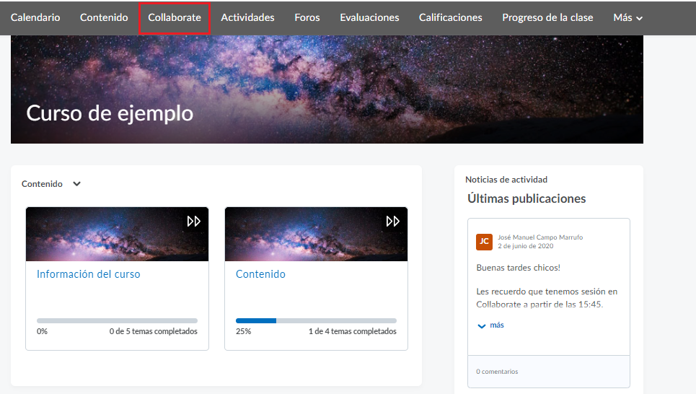Expand the post with the 'más' chevron
The image size is (696, 394).
490,325
